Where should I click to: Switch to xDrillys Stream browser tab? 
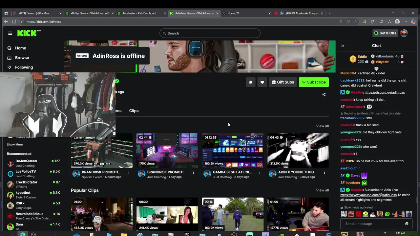point(89,13)
